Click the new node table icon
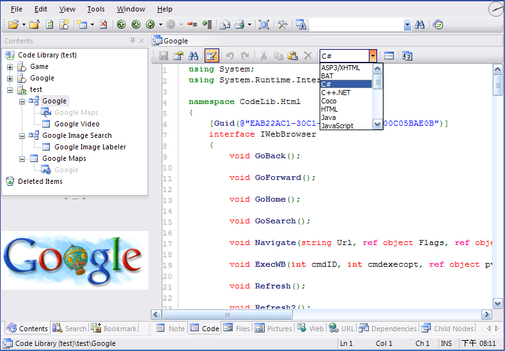 point(82,24)
